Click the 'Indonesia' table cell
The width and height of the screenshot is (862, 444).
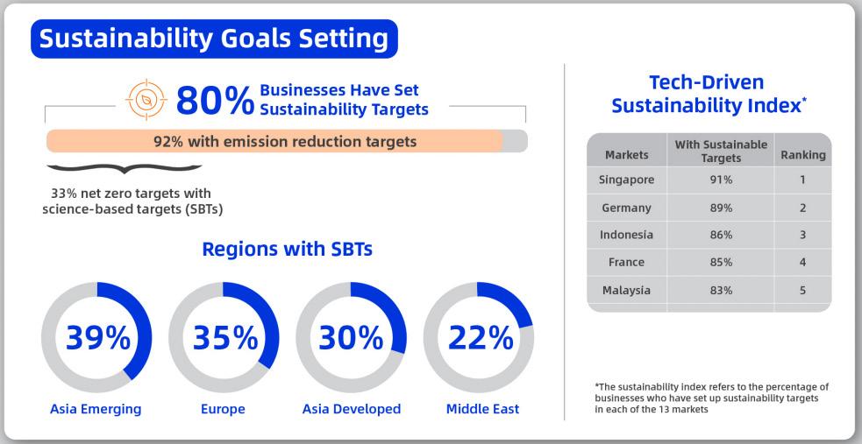tap(627, 235)
